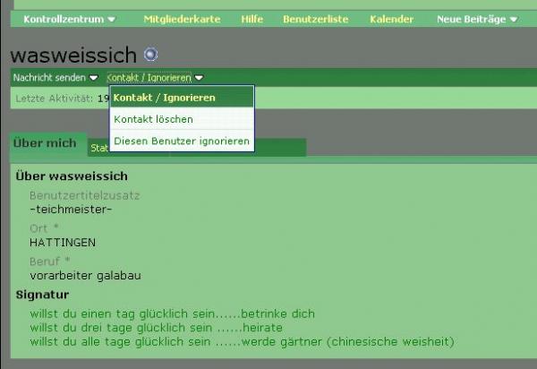537x369 pixels.
Task: Switch to the partially hidden Statistiken tab
Action: (98, 148)
